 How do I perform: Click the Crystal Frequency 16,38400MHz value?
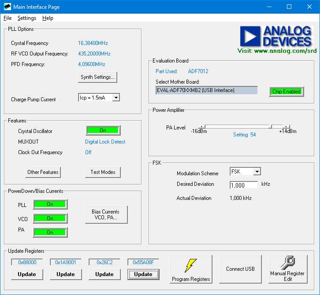point(93,43)
